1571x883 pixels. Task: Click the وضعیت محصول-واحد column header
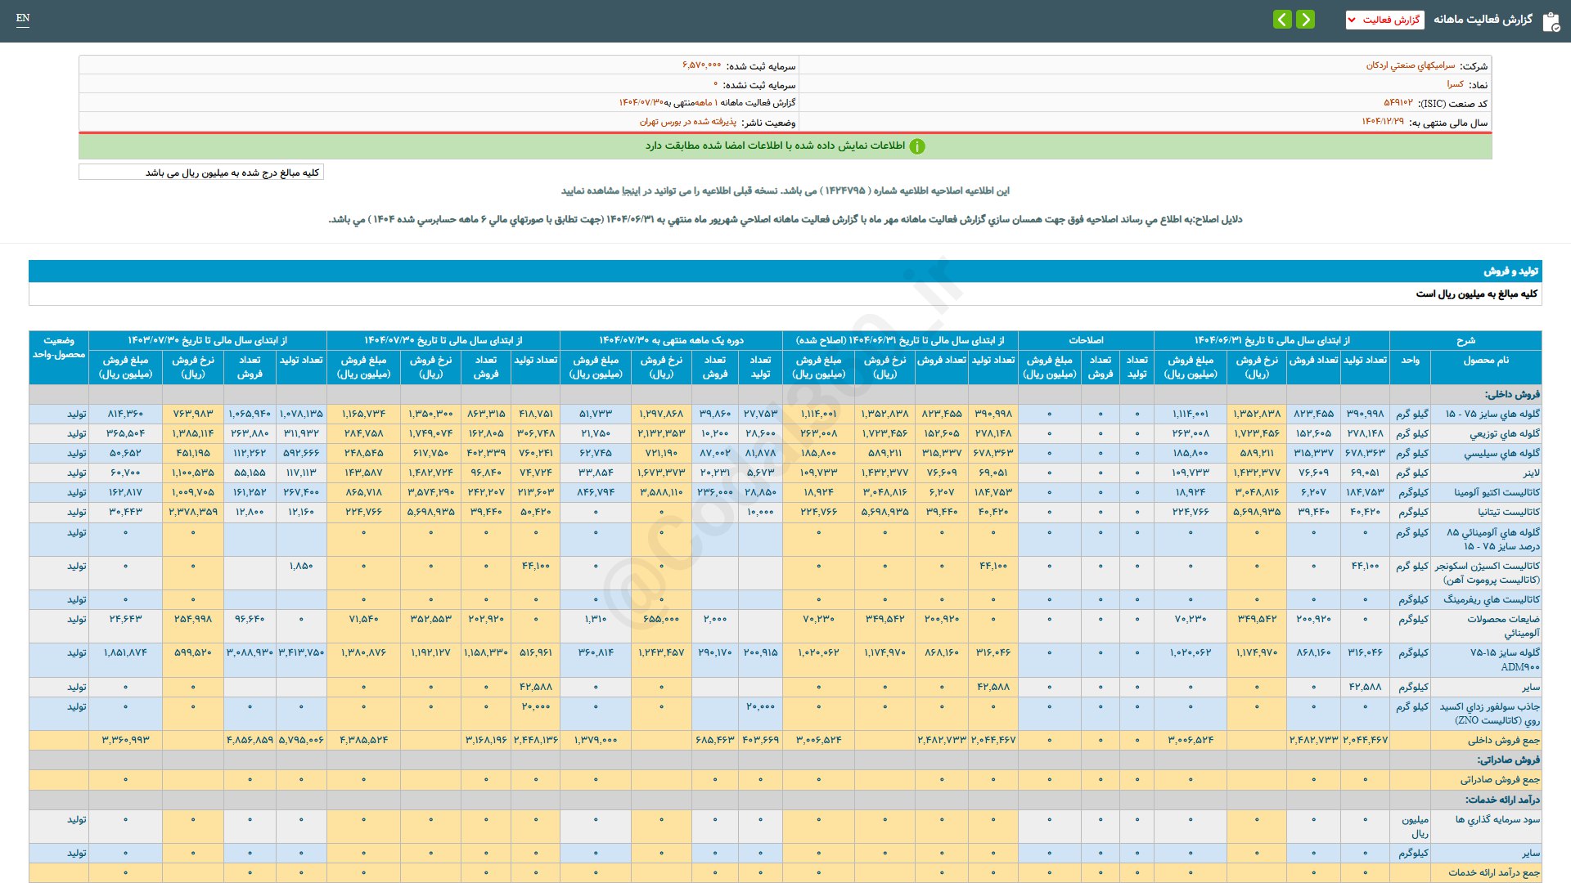59,347
